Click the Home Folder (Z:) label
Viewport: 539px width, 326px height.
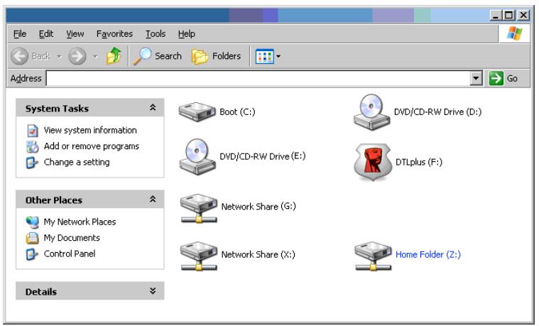pyautogui.click(x=428, y=254)
